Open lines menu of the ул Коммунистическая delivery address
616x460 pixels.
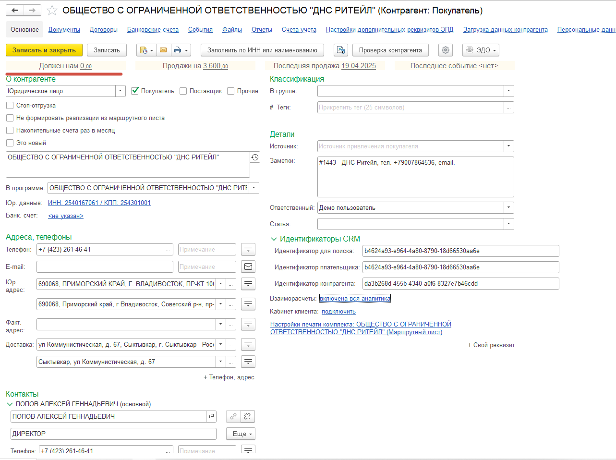[x=248, y=344]
